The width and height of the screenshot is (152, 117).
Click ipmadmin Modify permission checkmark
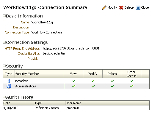point(93,81)
